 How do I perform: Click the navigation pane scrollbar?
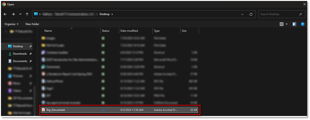pyautogui.click(x=34, y=101)
